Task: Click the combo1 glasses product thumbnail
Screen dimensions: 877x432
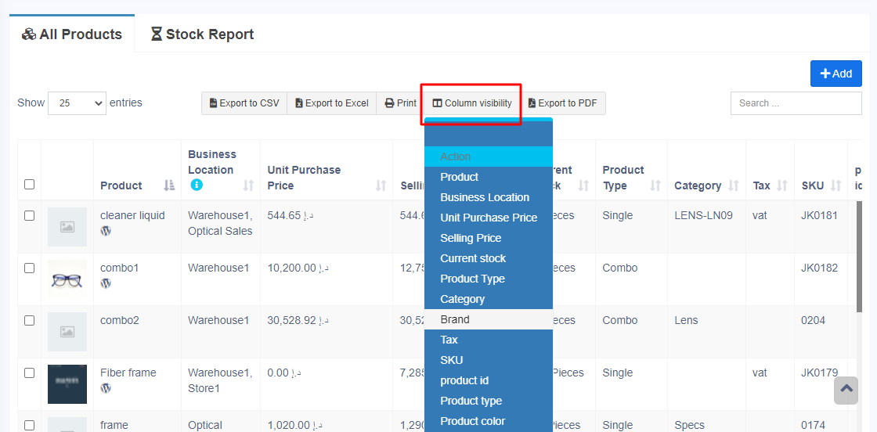Action: click(67, 279)
